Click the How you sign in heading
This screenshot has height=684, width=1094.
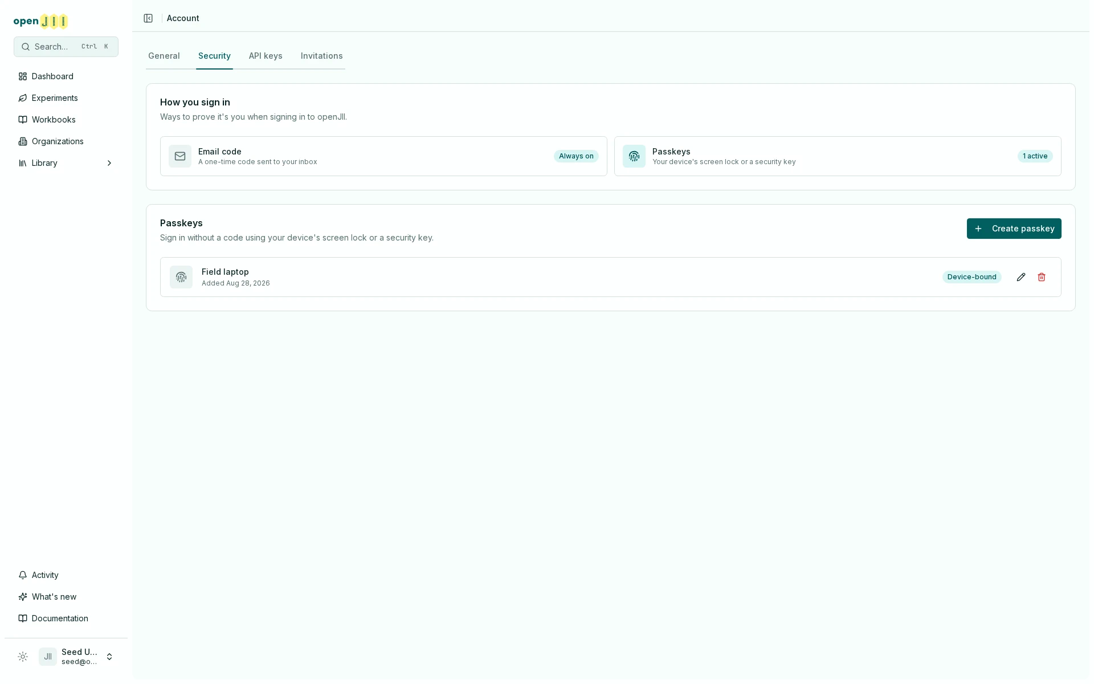click(x=195, y=103)
